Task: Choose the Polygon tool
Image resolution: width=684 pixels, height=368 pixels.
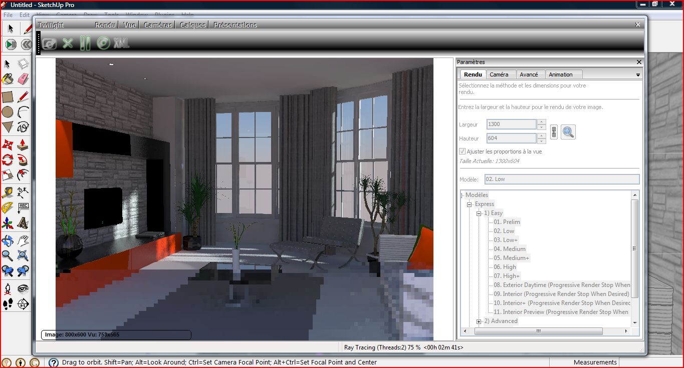Action: point(8,126)
